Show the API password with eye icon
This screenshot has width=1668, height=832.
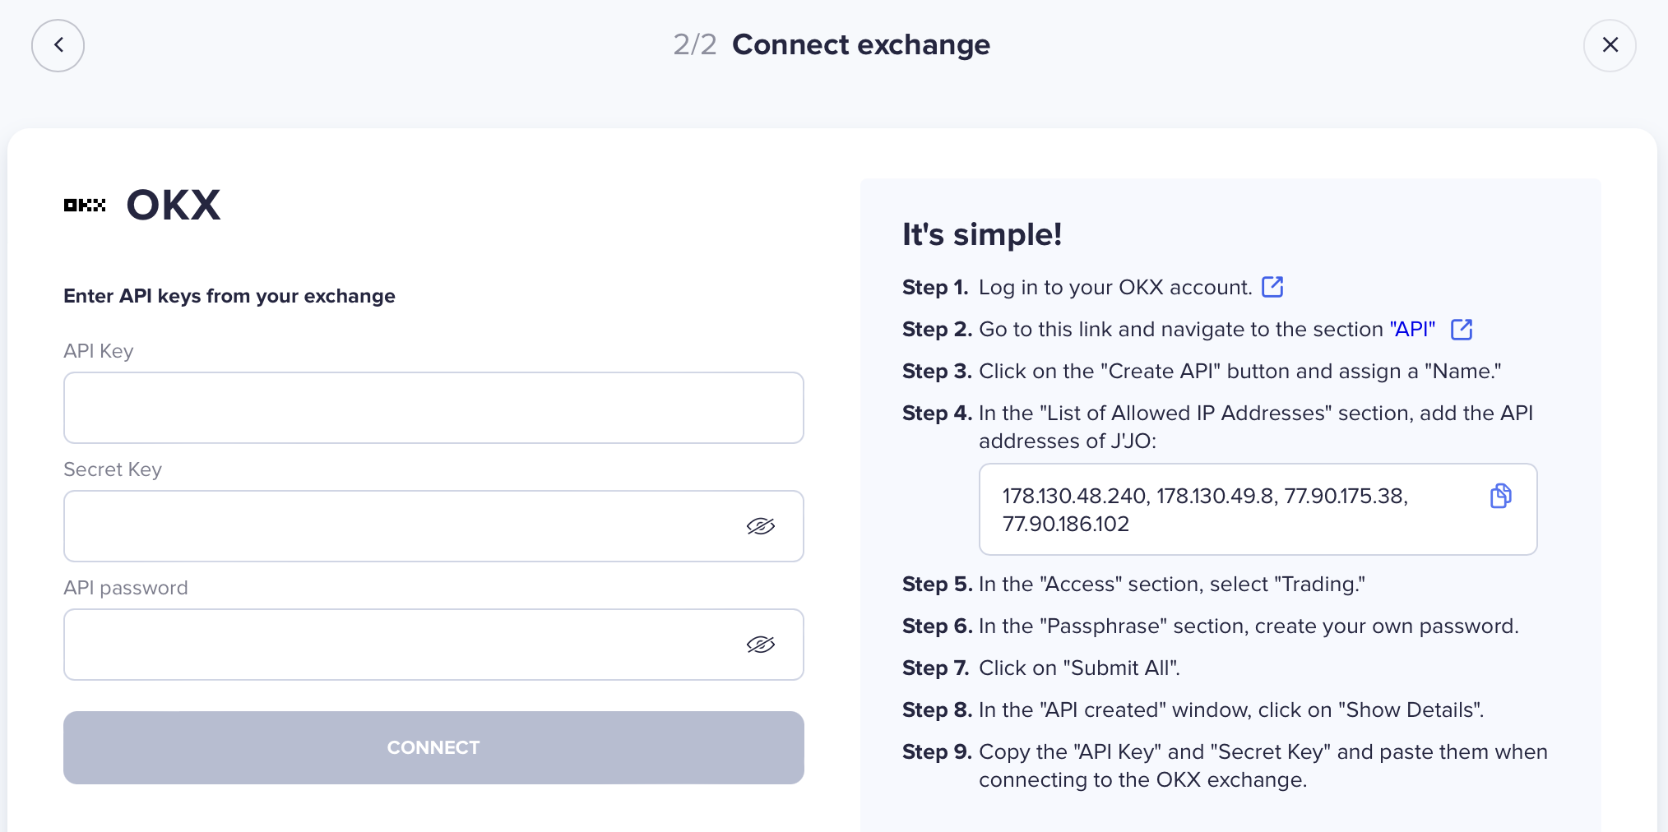coord(761,645)
